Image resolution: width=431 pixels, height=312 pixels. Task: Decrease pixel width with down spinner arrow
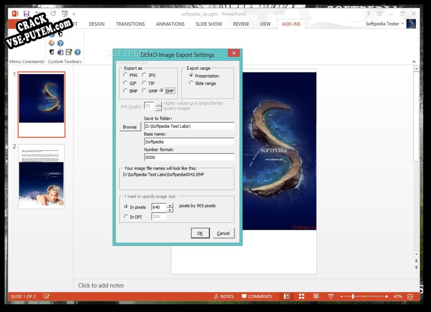tap(170, 210)
